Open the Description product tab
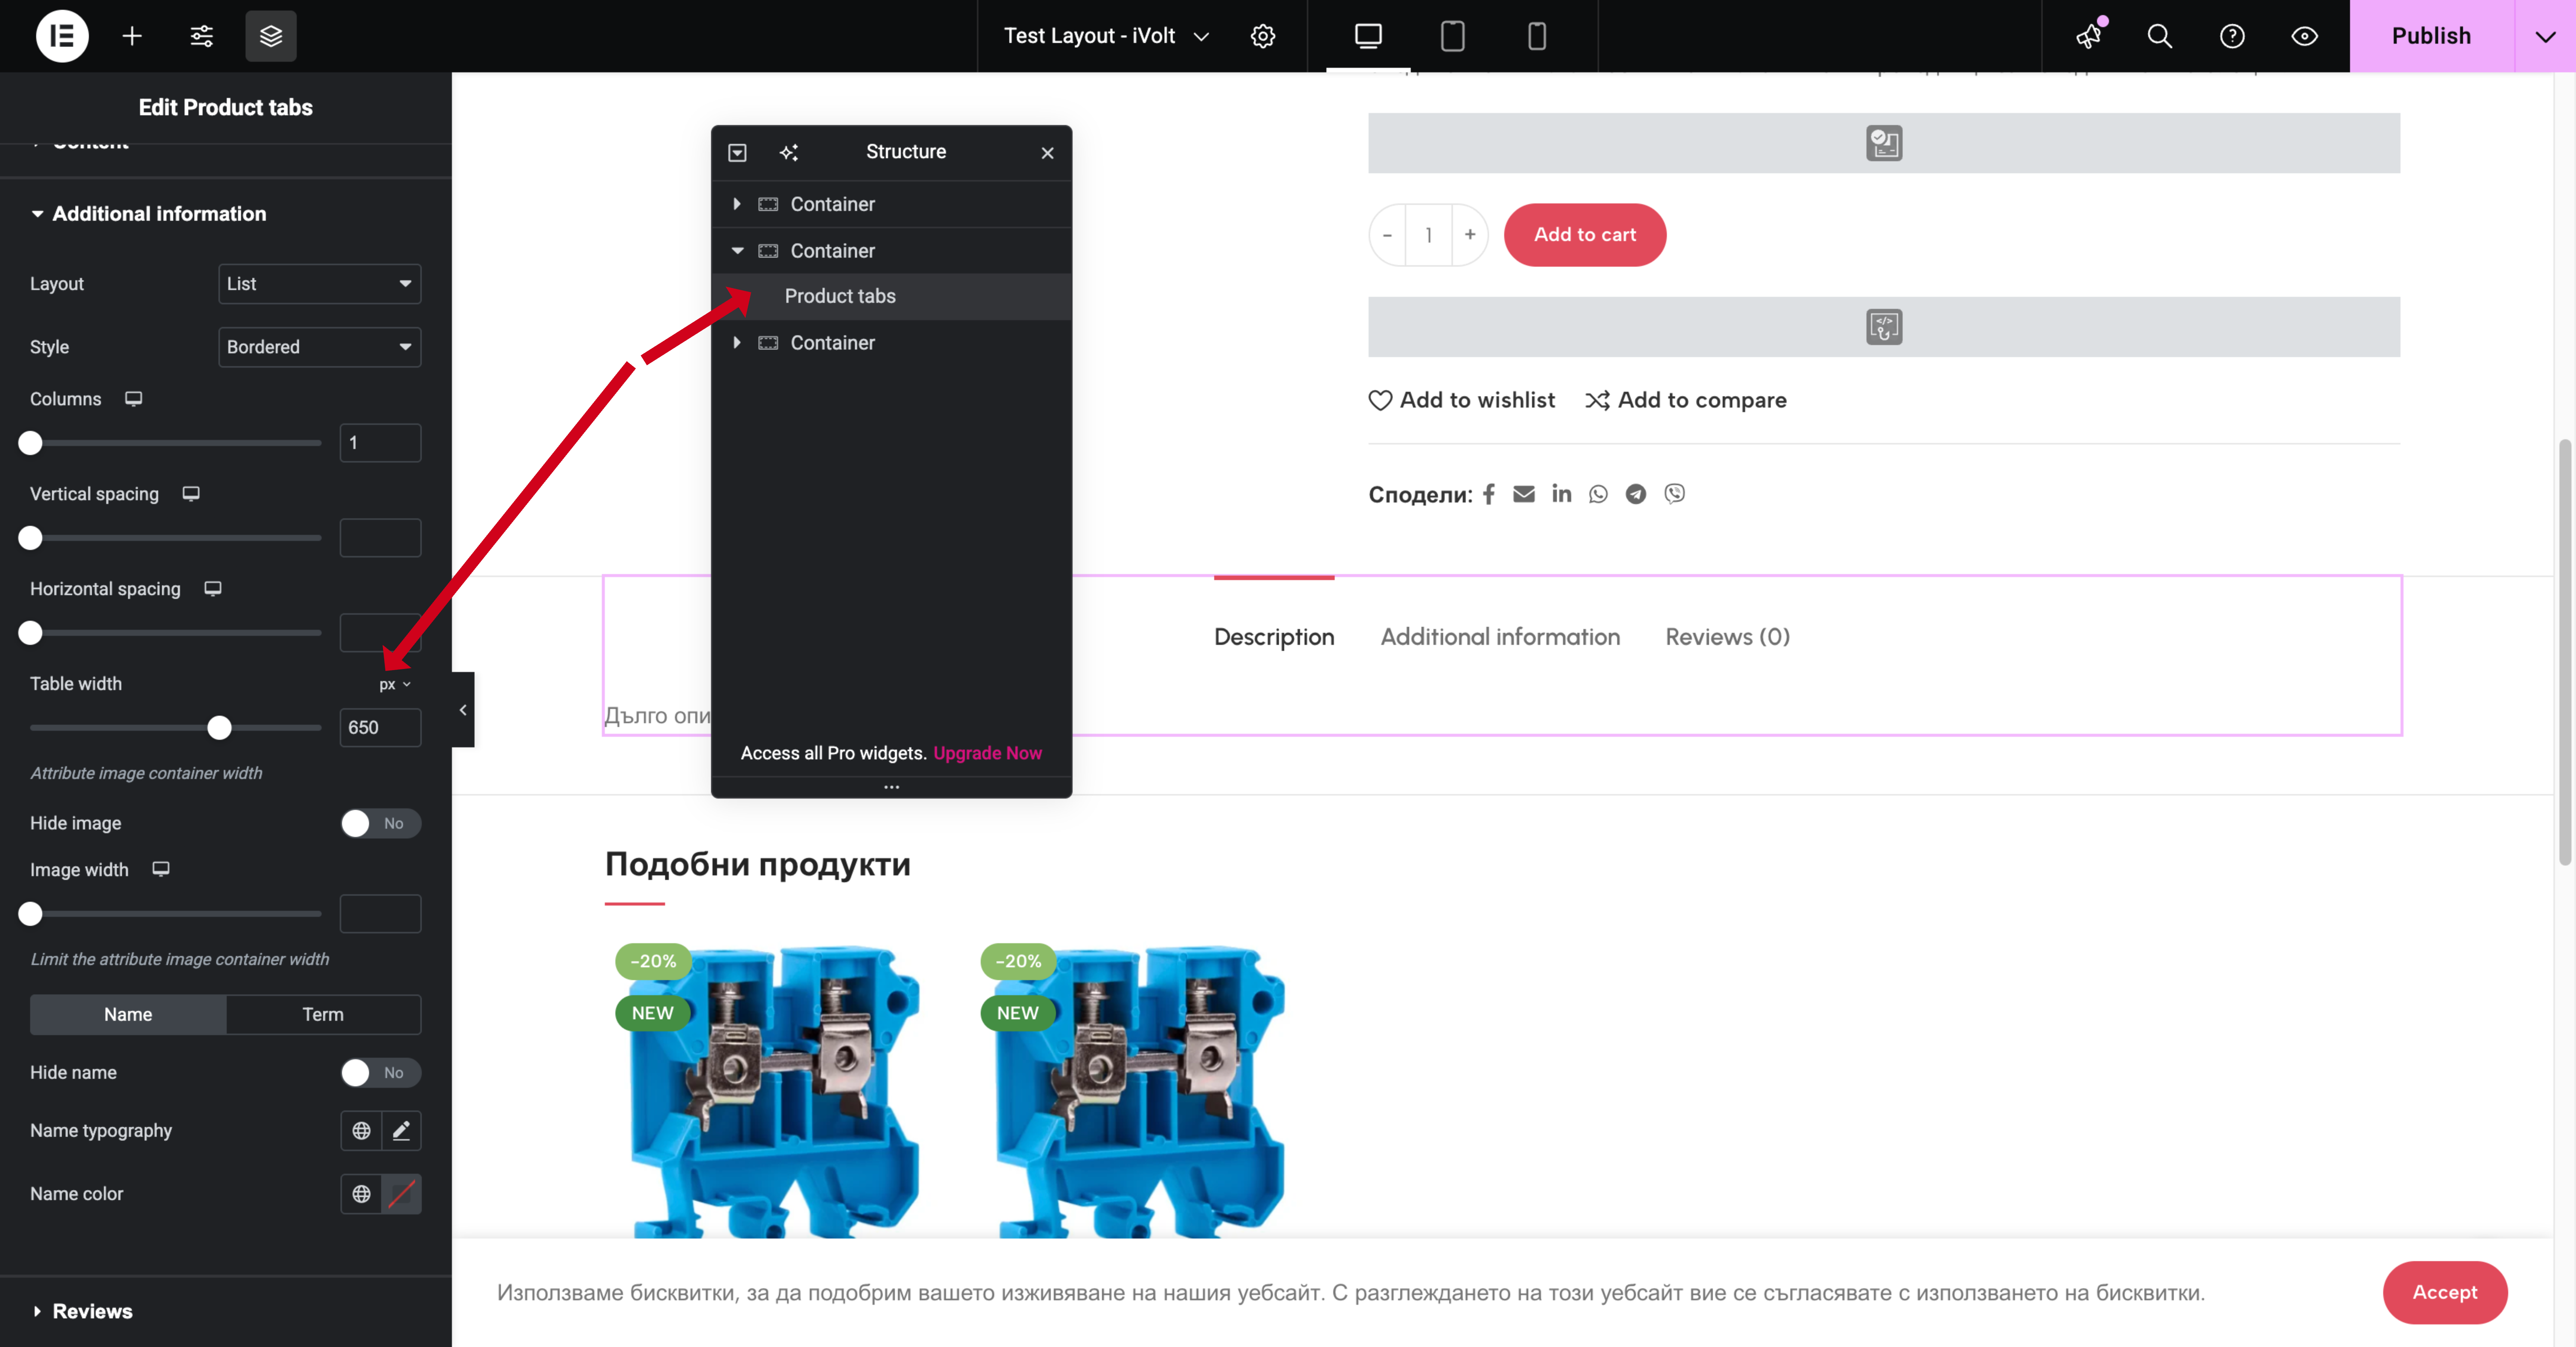Image resolution: width=2576 pixels, height=1347 pixels. pos(1274,637)
